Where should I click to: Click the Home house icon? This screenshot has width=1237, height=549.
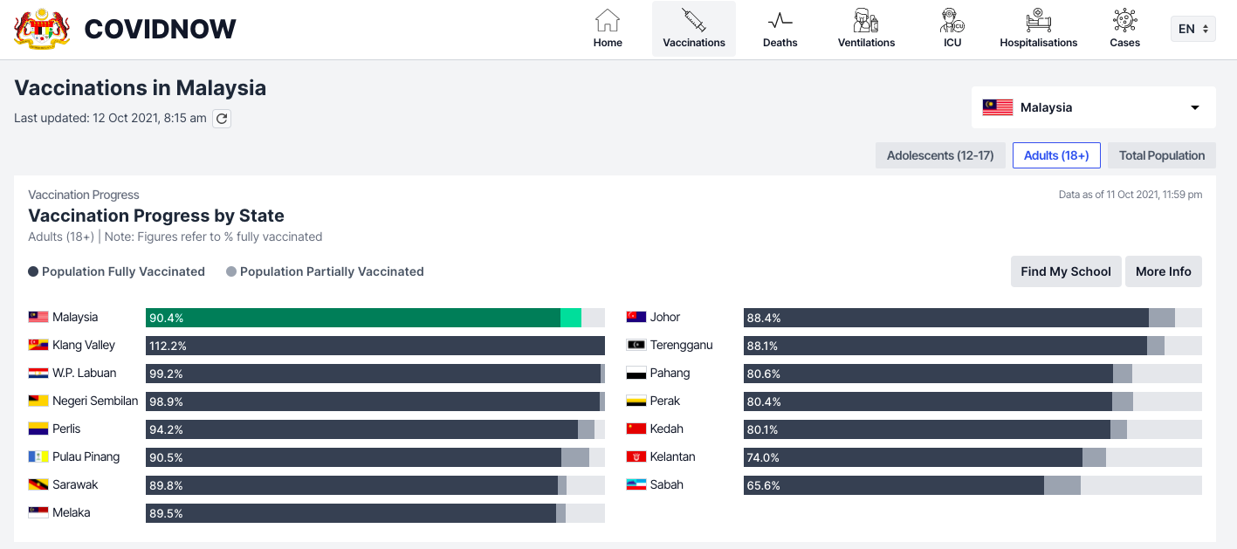(608, 21)
